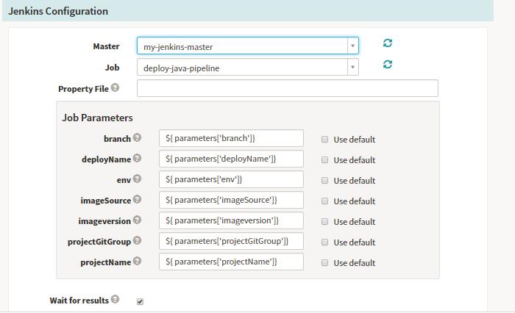The height and width of the screenshot is (313, 515).
Task: Click help icon beside deployName parameter
Action: [138, 158]
